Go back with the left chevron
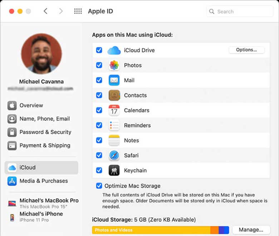Image resolution: width=279 pixels, height=236 pixels. pos(45,11)
